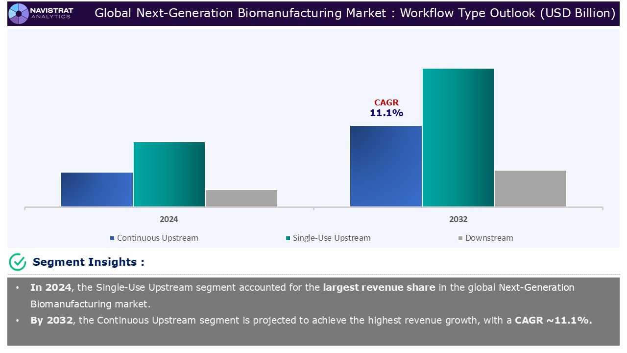This screenshot has height=353, width=627.
Task: Click the 2032 Continuous Upstream blue bar
Action: 386,166
